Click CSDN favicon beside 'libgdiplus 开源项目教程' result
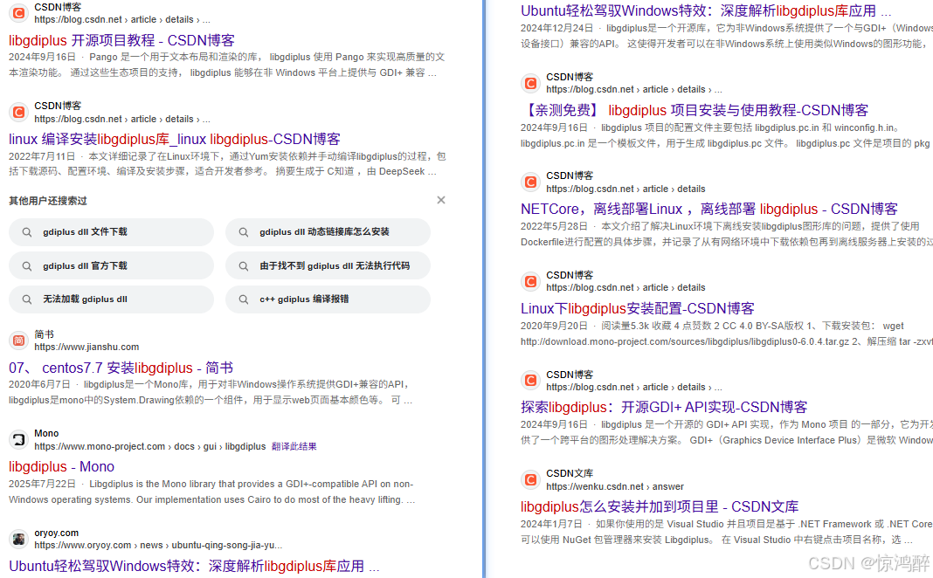This screenshot has height=578, width=933. click(18, 12)
